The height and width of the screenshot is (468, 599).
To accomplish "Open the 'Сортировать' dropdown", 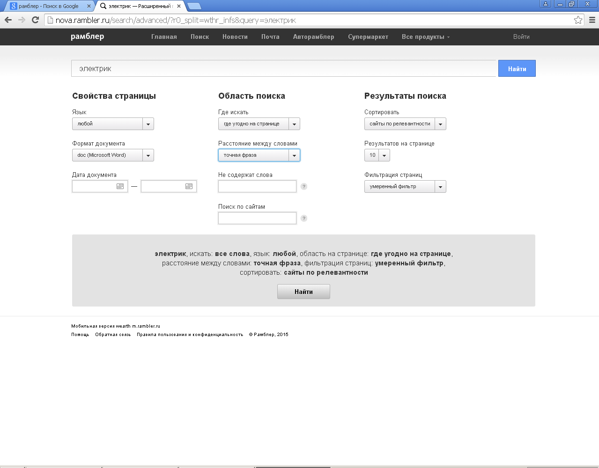I will click(405, 124).
